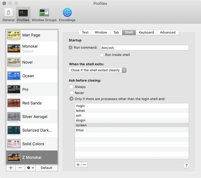Open the shell exits behavior dropdown
The width and height of the screenshot is (201, 178).
[97, 70]
